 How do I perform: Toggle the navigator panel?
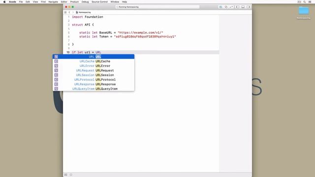238,7
